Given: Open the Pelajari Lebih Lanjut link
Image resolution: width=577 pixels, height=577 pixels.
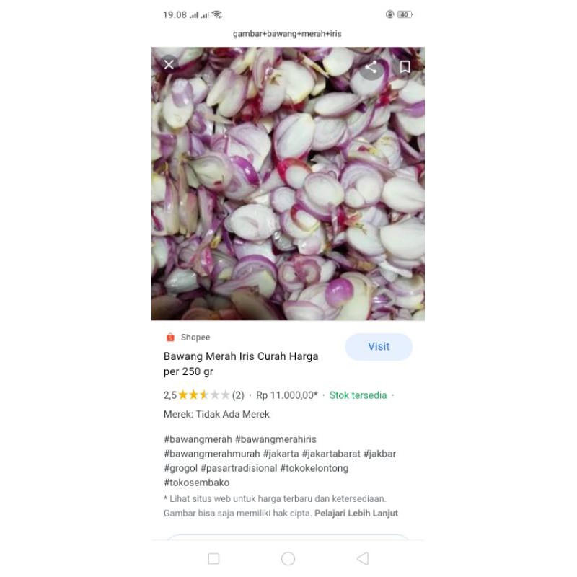Looking at the screenshot, I should pos(356,513).
